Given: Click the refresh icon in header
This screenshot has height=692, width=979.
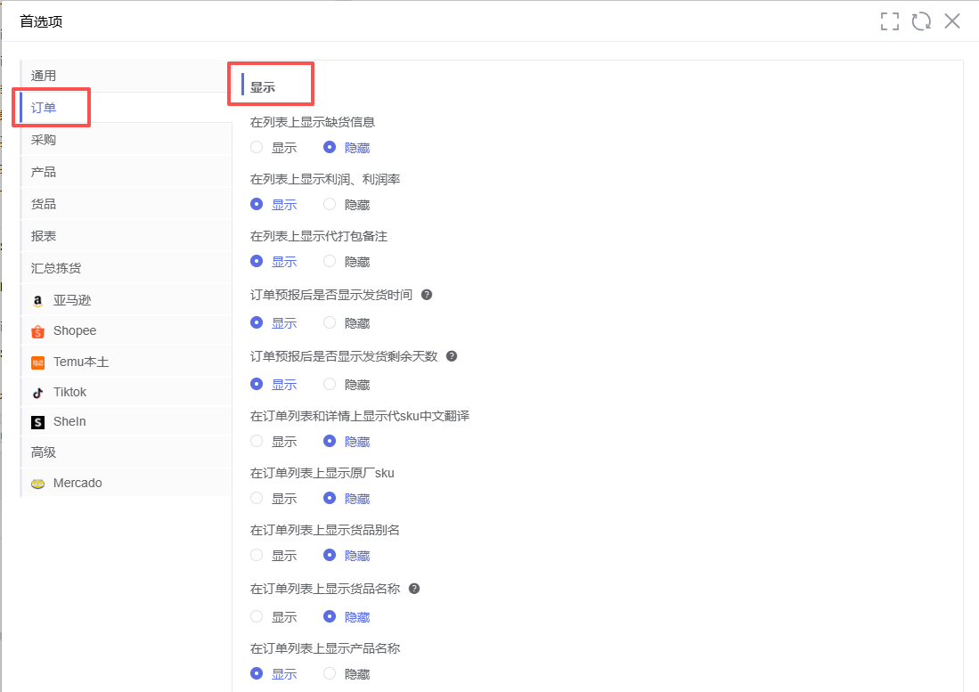Looking at the screenshot, I should pos(921,21).
